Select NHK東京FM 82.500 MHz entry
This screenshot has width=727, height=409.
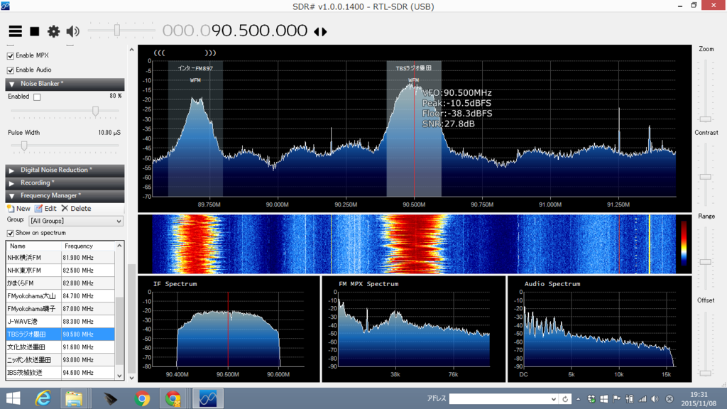(60, 271)
